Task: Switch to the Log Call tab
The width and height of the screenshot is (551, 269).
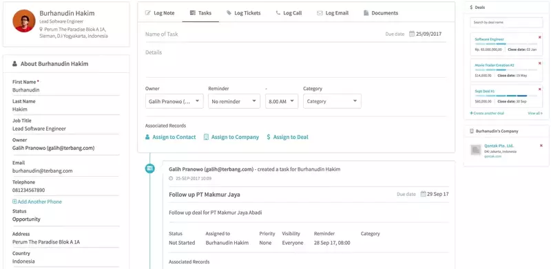Action: click(289, 13)
